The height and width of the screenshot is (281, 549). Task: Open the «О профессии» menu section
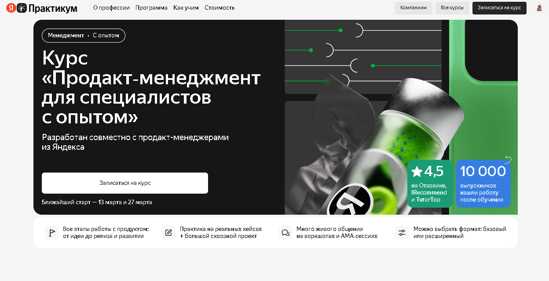click(x=111, y=8)
